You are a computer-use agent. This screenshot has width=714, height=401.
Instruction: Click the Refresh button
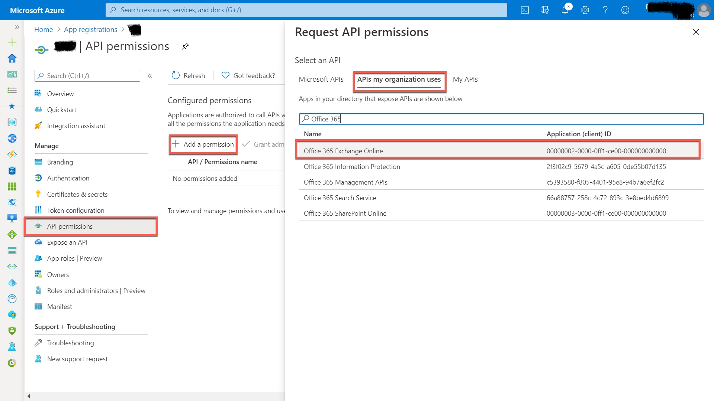click(x=188, y=75)
